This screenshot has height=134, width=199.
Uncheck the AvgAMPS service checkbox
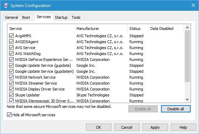pos(11,36)
